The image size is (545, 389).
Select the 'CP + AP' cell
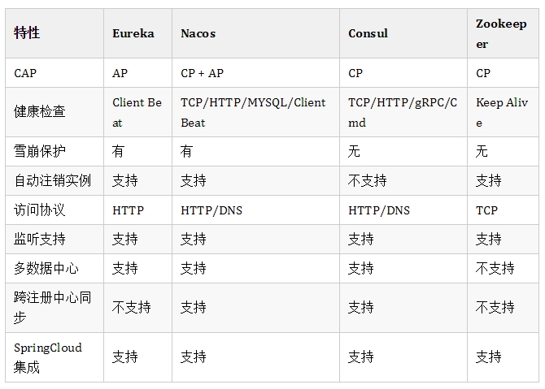[202, 73]
